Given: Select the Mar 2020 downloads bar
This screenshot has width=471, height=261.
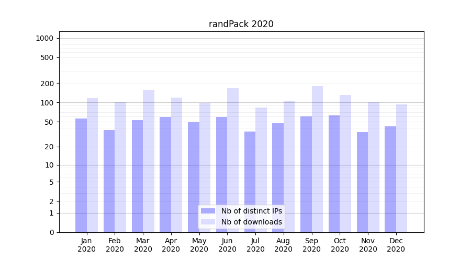Looking at the screenshot, I should pyautogui.click(x=149, y=161).
